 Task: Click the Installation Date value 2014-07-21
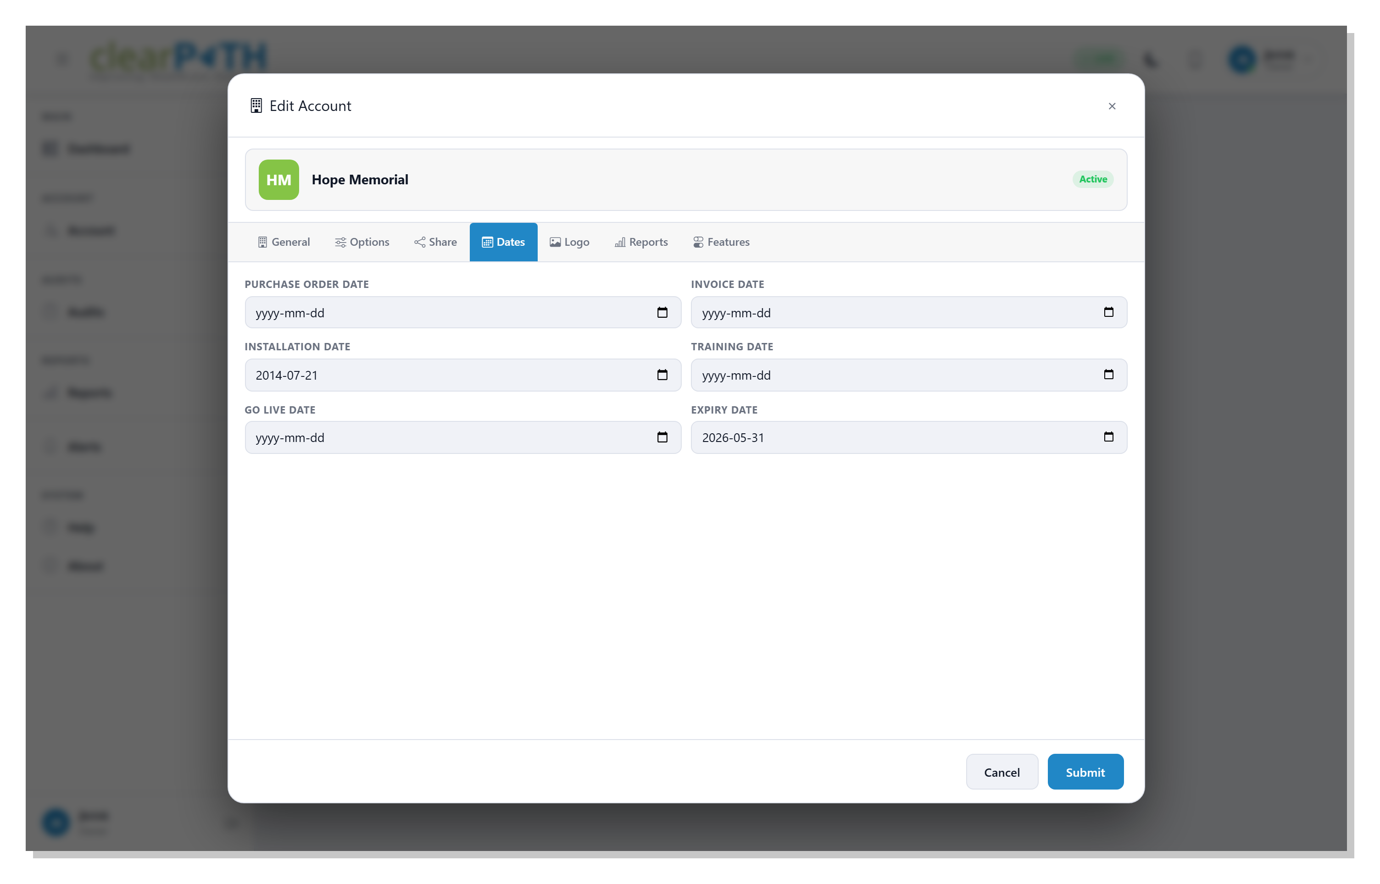(287, 376)
